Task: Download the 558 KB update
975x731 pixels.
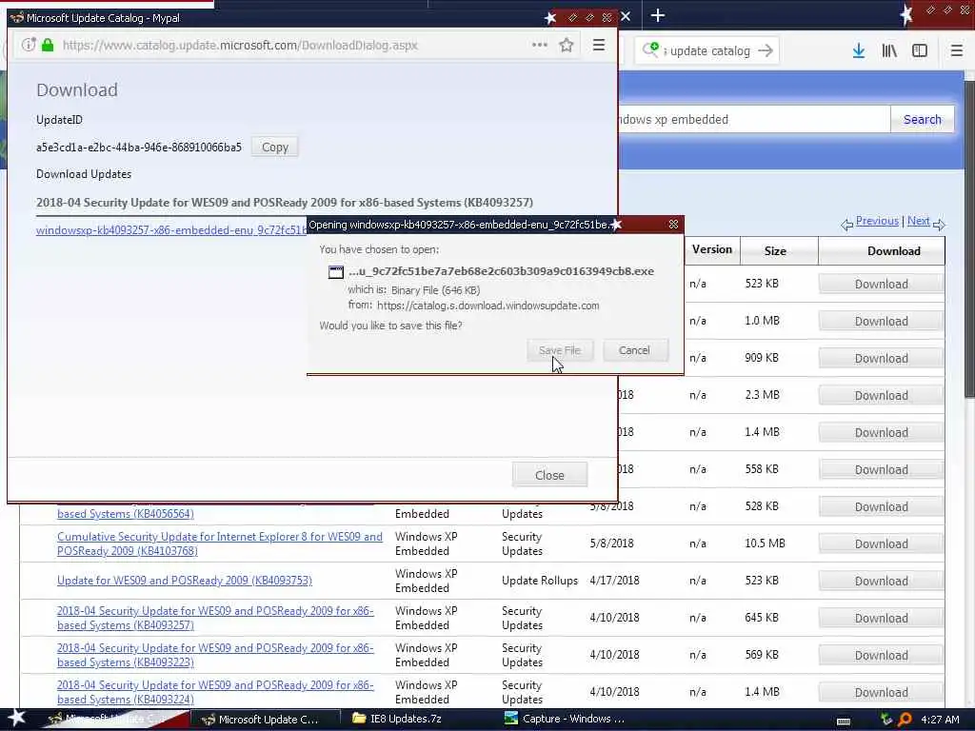Action: coord(881,470)
